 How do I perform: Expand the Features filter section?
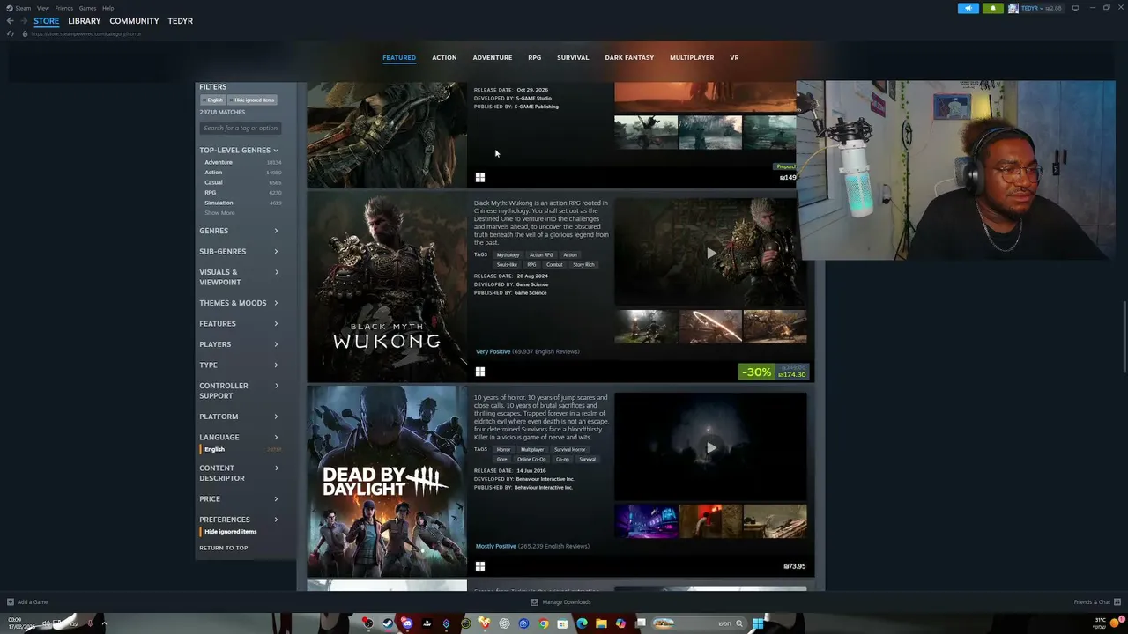239,324
